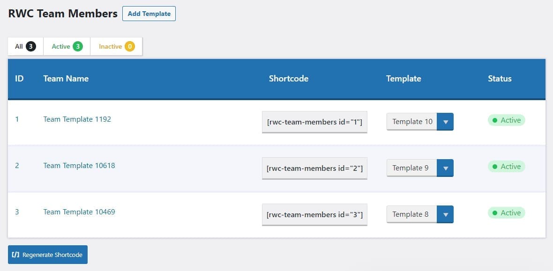Switch to the All tab
This screenshot has width=553, height=271.
pos(25,46)
